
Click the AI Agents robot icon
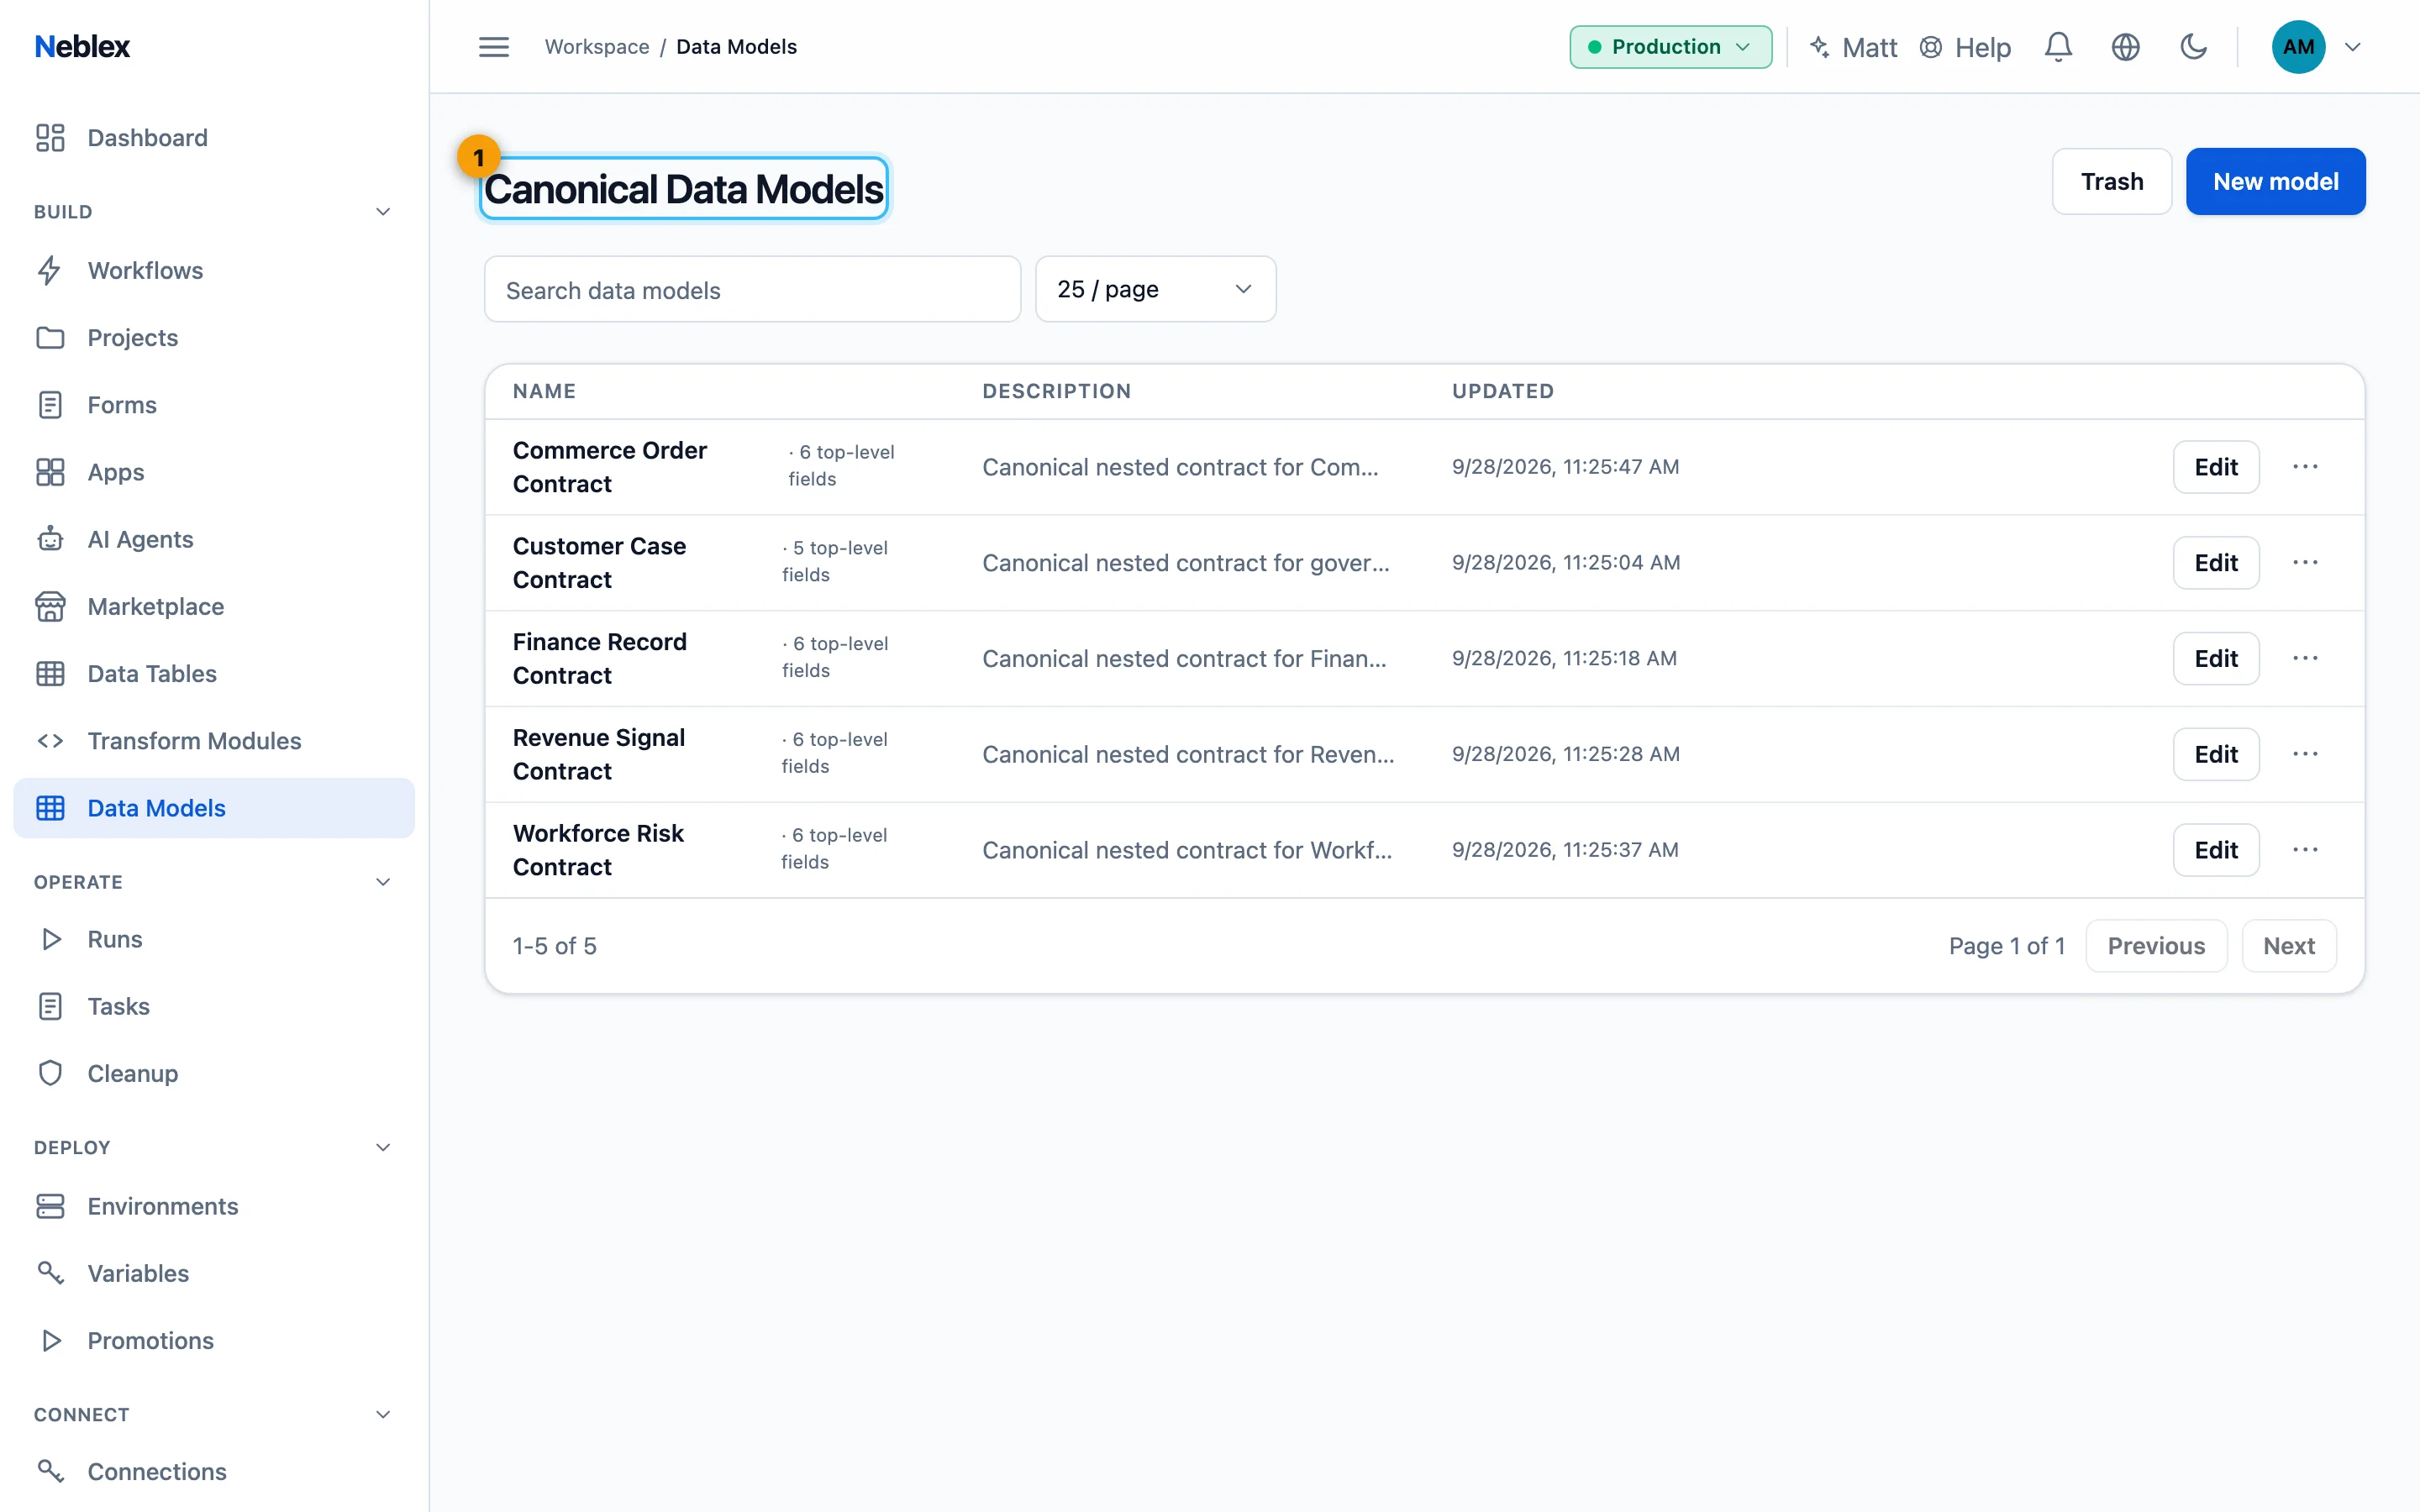50,539
